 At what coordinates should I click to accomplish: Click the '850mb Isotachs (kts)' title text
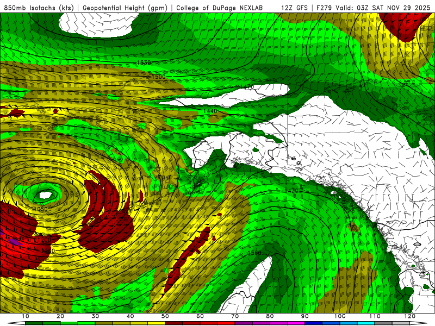click(39, 8)
